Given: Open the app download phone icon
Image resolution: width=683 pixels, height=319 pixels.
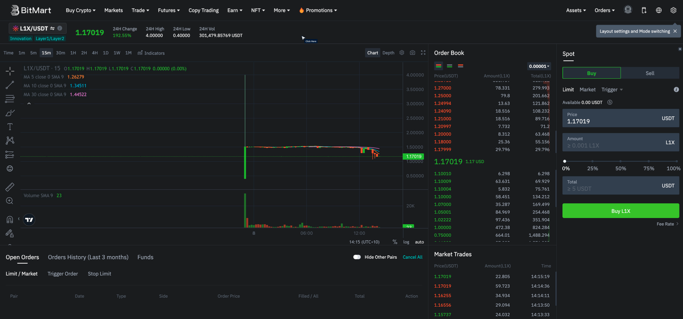Looking at the screenshot, I should point(644,10).
